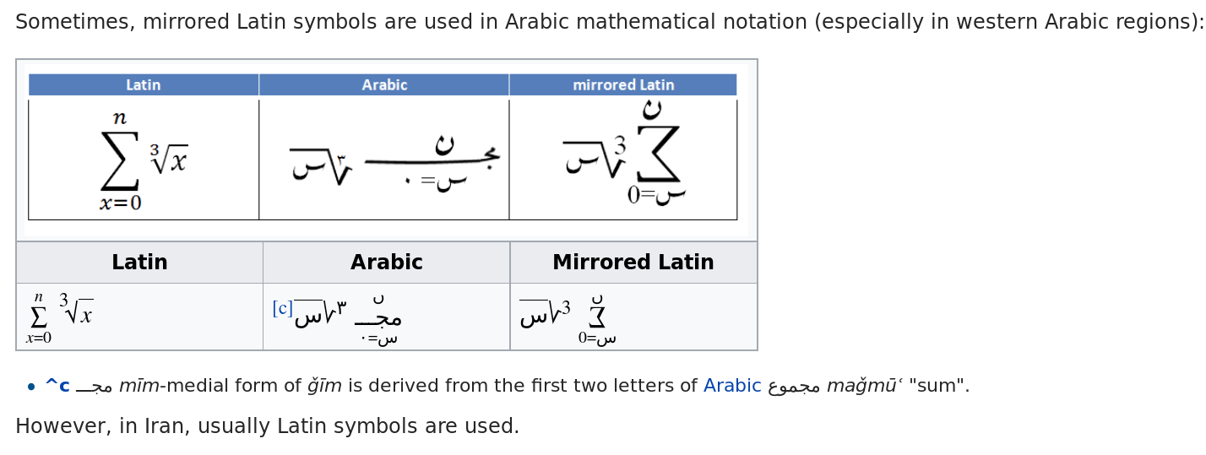This screenshot has width=1206, height=455.
Task: Select the blue 'Arabic' image header
Action: 384,84
